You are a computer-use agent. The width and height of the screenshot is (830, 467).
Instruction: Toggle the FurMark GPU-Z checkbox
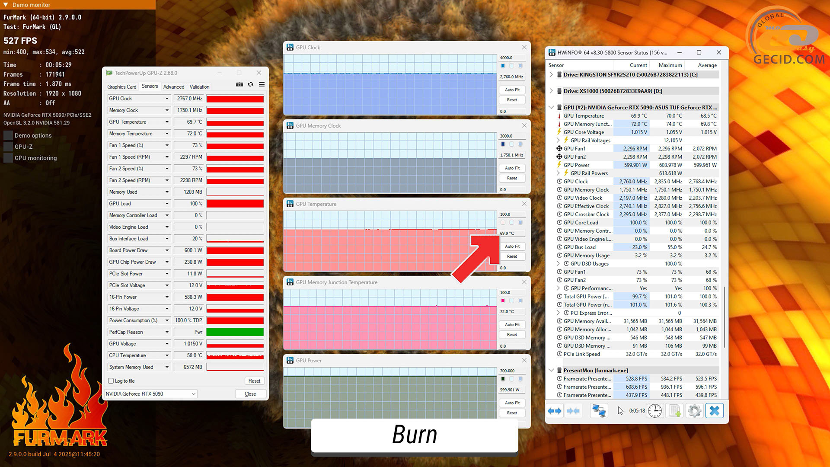(x=8, y=147)
